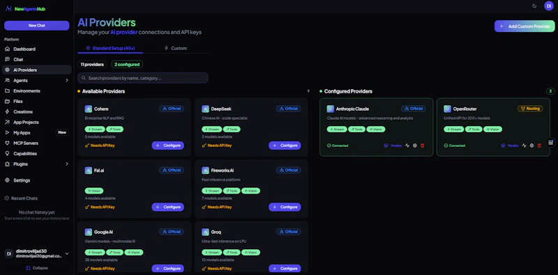Click the Groq provider logo icon

coord(205,232)
